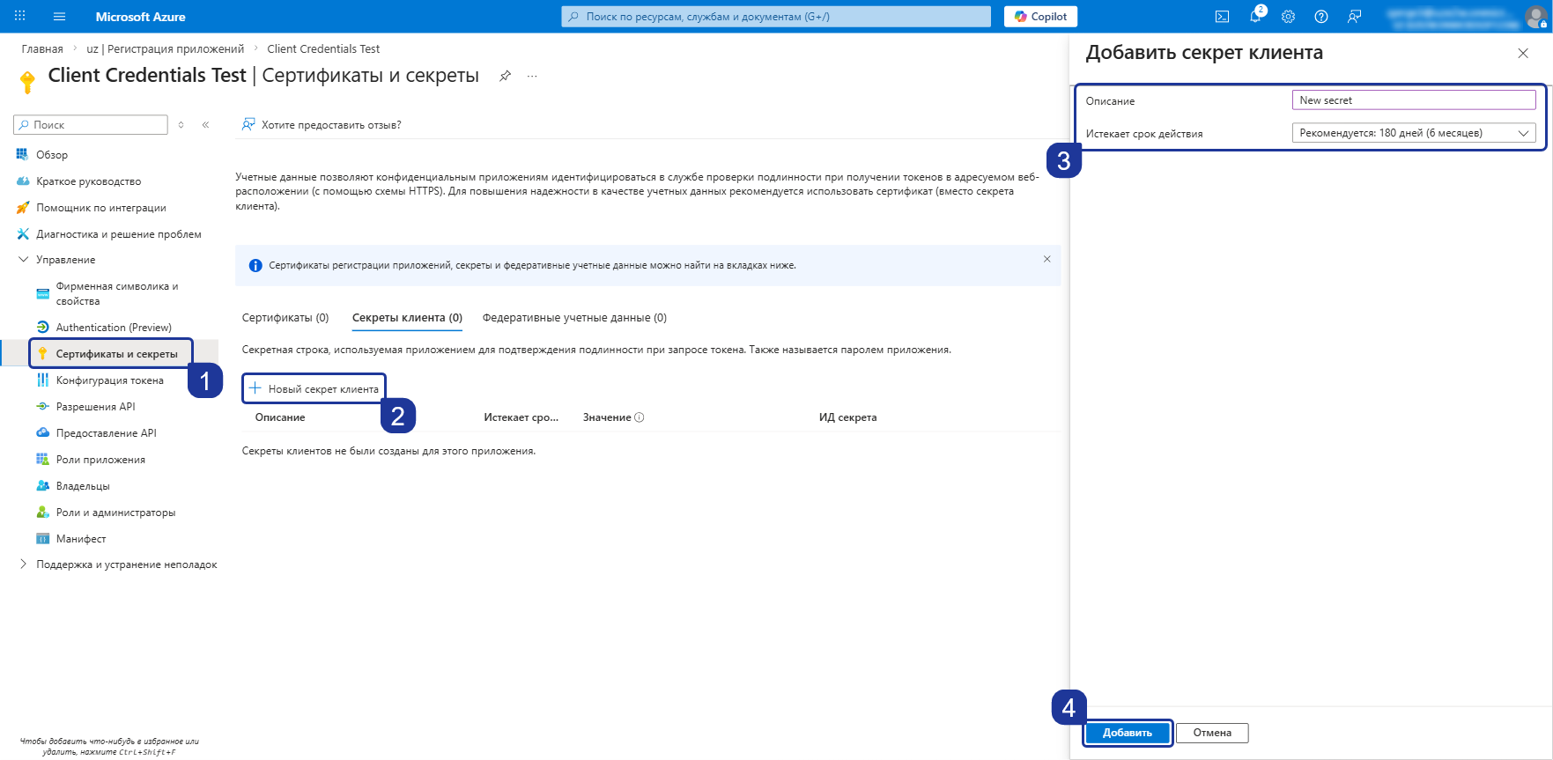1553x760 pixels.
Task: Click the Copilot button
Action: pyautogui.click(x=1040, y=17)
